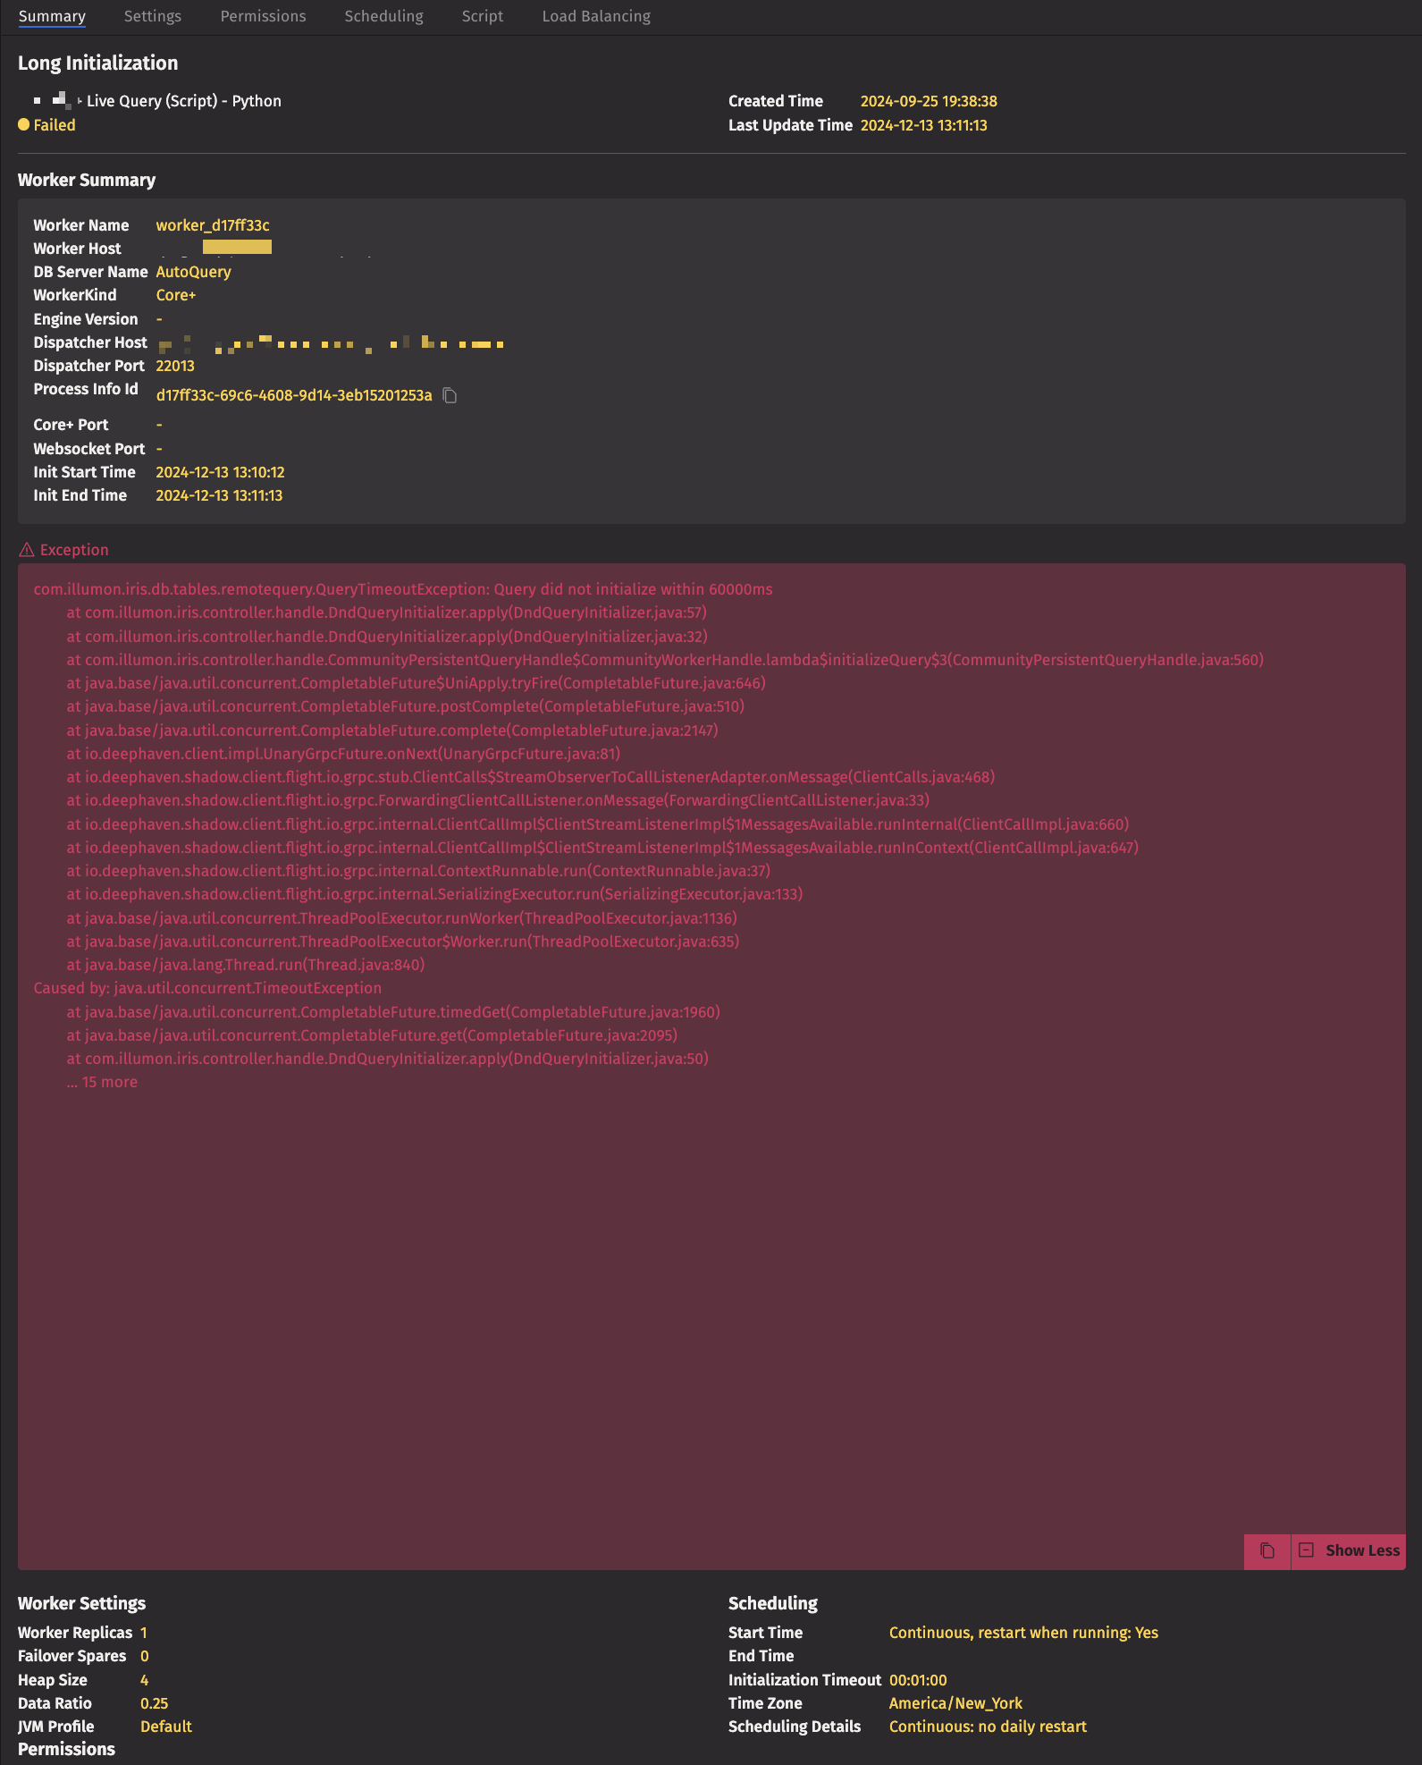Open the Settings tab
The width and height of the screenshot is (1422, 1765).
pyautogui.click(x=153, y=16)
